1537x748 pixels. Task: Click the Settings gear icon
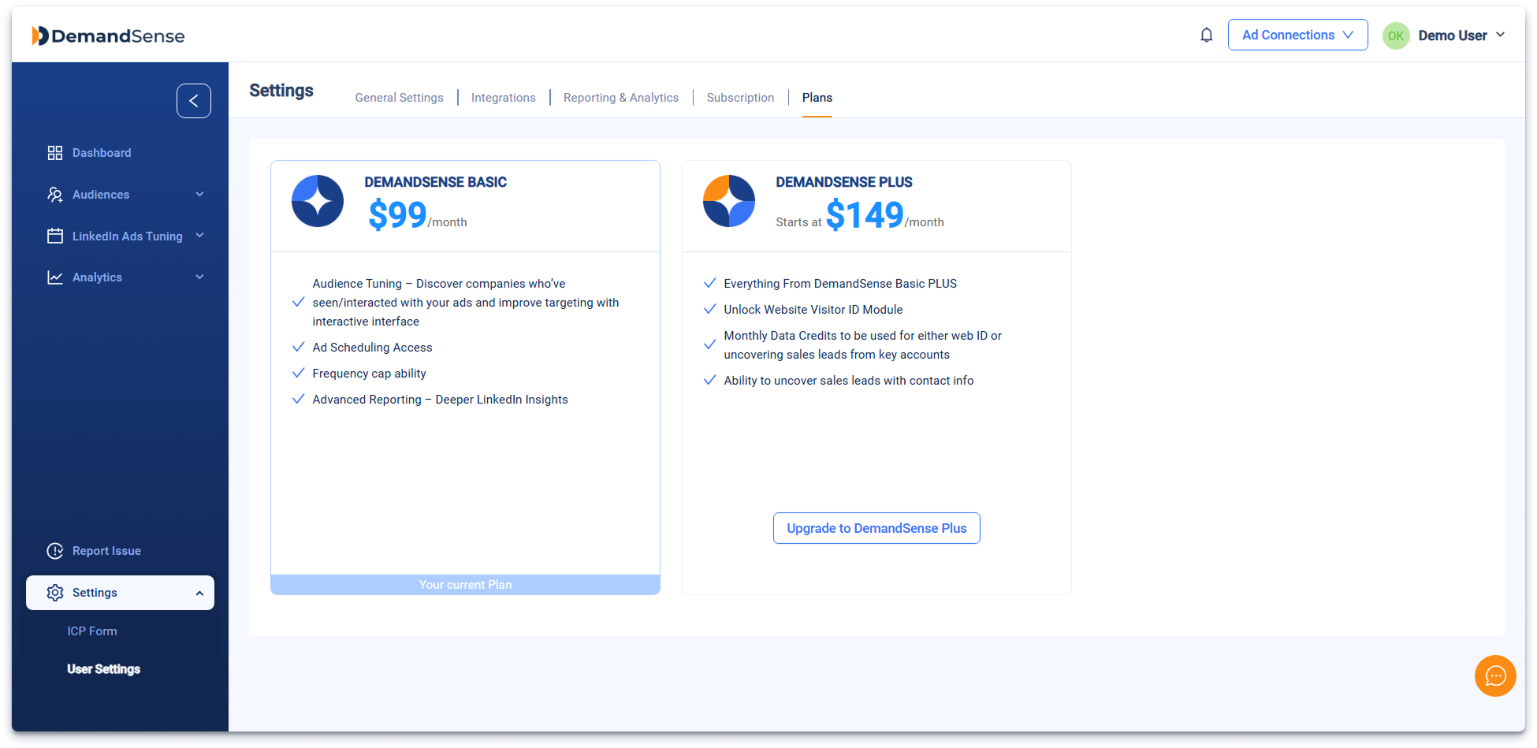55,593
